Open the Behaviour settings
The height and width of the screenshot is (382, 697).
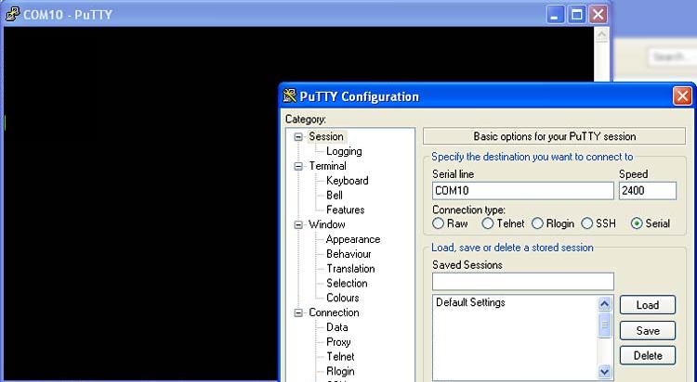(x=348, y=254)
